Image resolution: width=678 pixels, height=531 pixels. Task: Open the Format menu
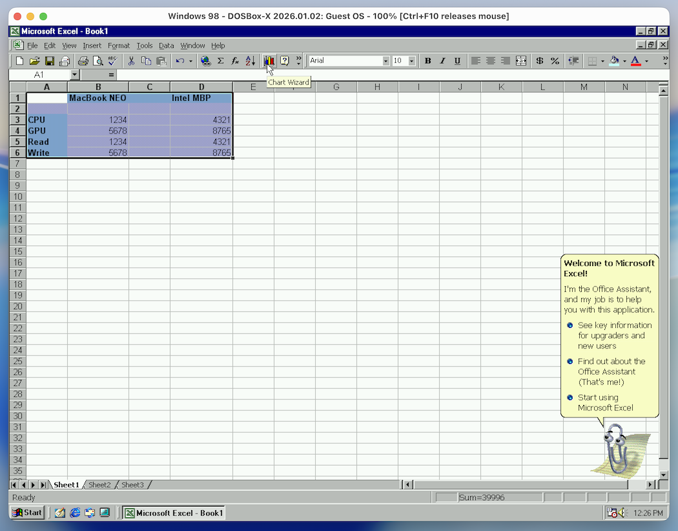pyautogui.click(x=119, y=45)
